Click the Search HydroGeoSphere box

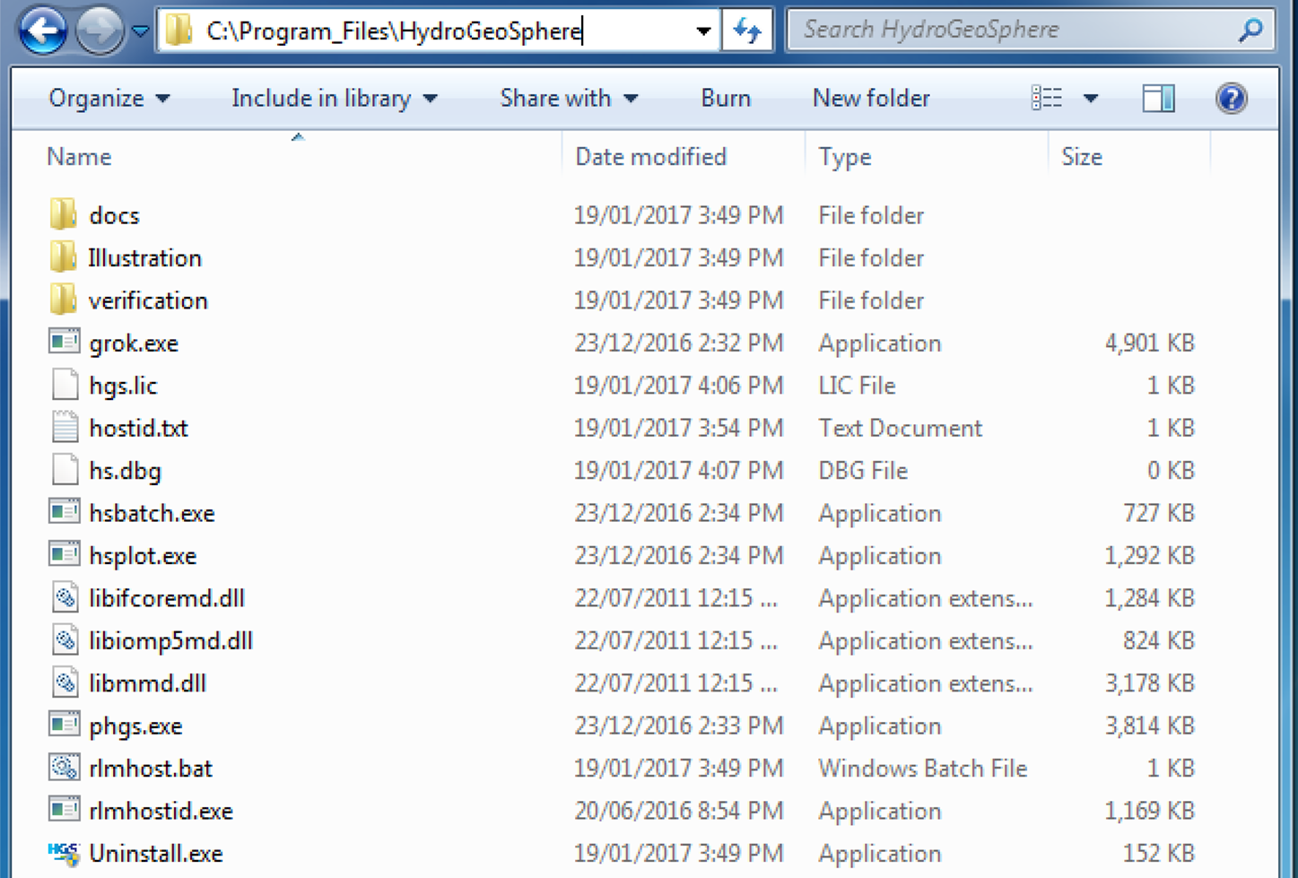(x=1031, y=30)
